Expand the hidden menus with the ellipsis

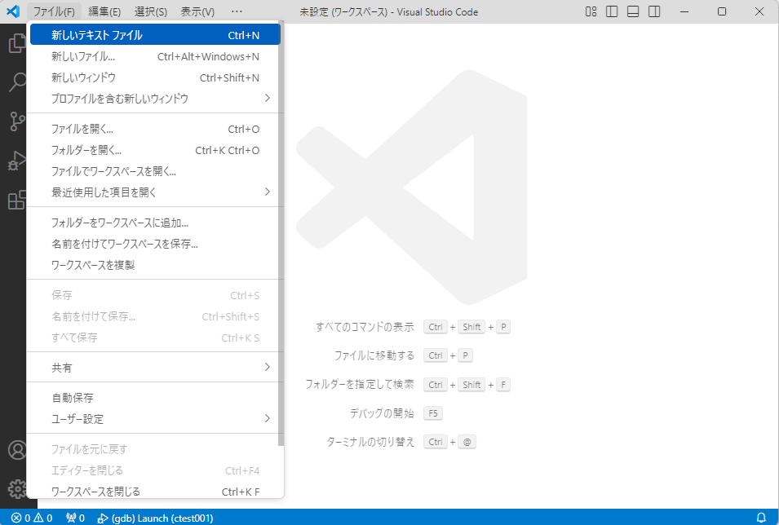237,11
